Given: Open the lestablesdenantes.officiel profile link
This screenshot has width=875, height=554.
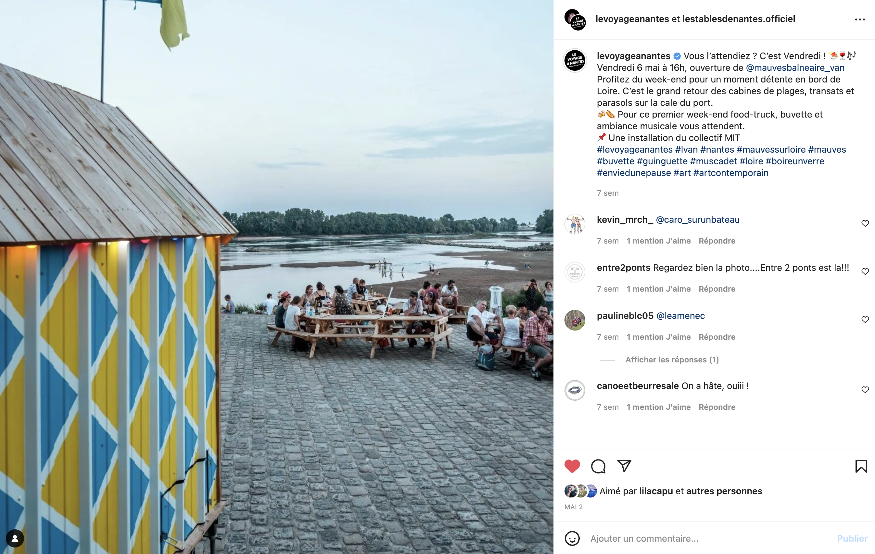Looking at the screenshot, I should coord(739,19).
